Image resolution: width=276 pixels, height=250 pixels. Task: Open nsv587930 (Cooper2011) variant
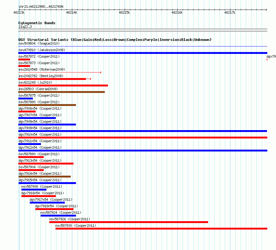point(76,226)
